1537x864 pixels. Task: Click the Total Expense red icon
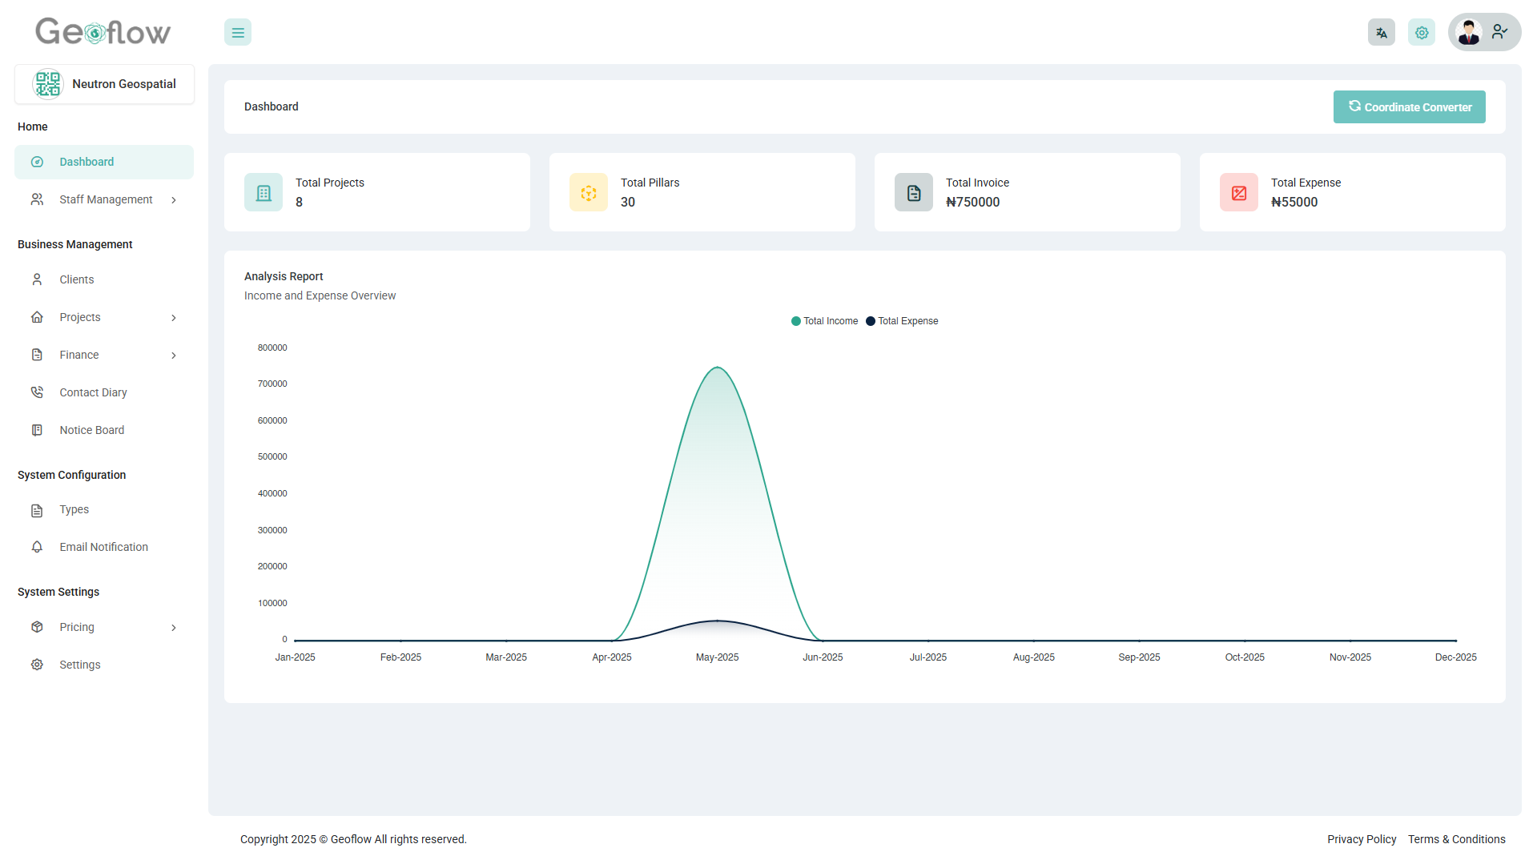(1239, 193)
